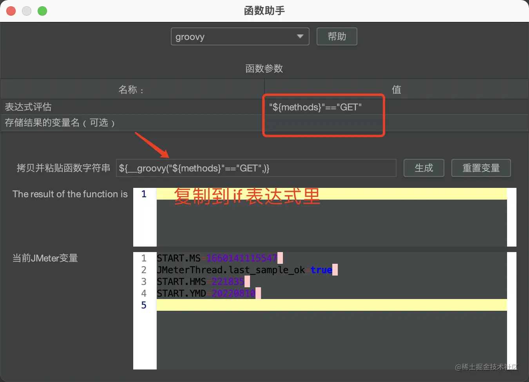
Task: Click the "The result of the function is" label
Action: point(70,194)
